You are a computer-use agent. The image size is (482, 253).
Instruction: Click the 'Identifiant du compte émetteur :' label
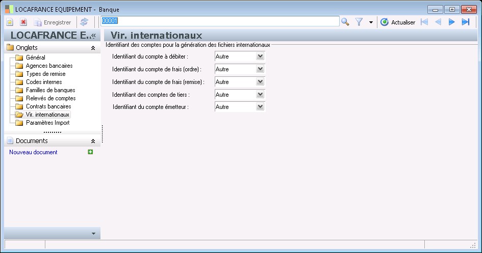coord(150,107)
